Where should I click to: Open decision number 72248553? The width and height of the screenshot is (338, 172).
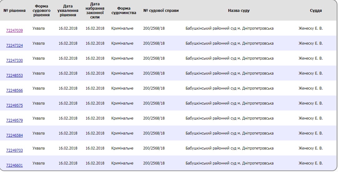point(14,76)
